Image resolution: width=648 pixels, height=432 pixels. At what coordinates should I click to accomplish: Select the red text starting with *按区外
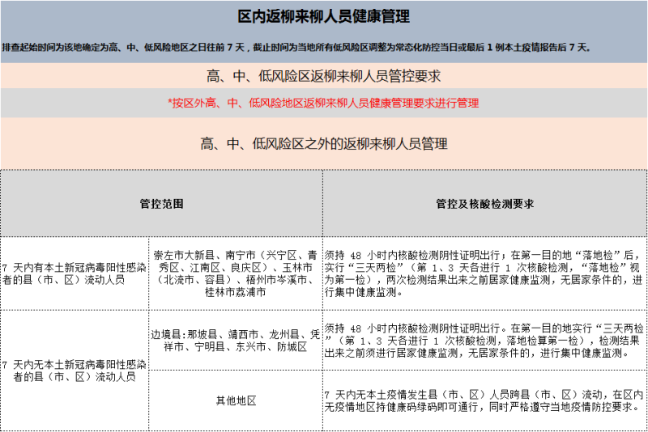coord(324,103)
